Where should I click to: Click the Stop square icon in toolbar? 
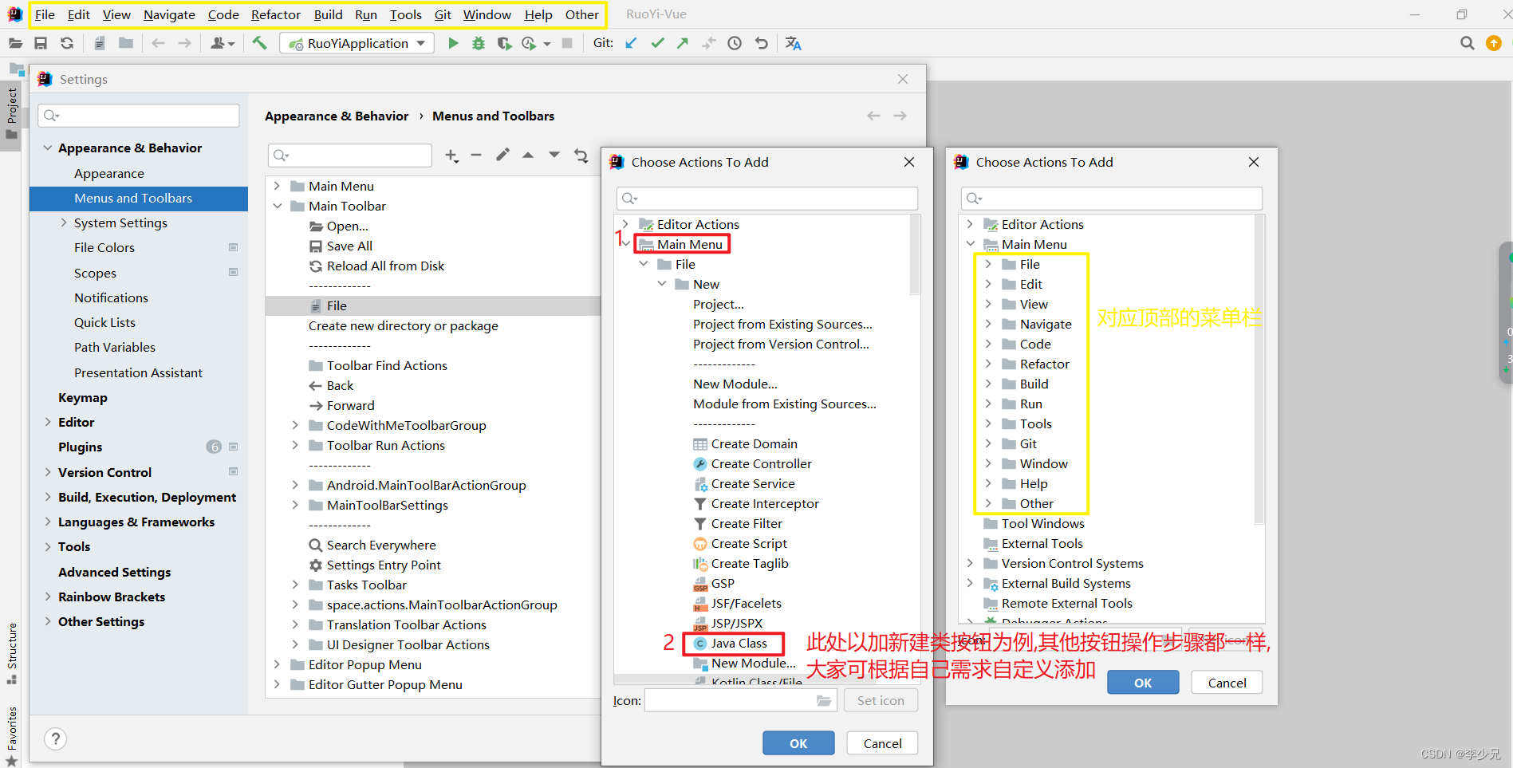click(x=567, y=43)
